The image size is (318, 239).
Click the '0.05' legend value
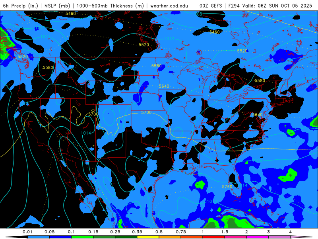(49, 232)
